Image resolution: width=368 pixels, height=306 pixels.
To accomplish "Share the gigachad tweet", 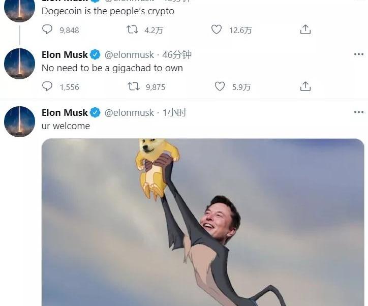I will click(x=305, y=86).
